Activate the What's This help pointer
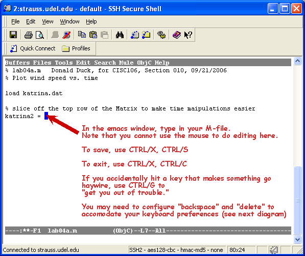 click(x=188, y=35)
